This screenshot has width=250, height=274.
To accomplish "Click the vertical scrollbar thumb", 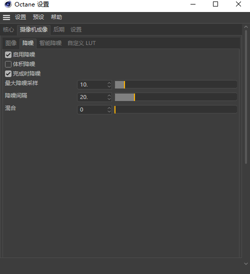I will (246, 97).
